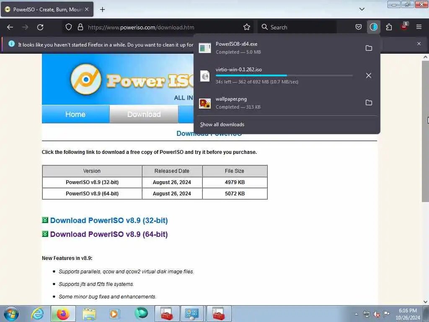This screenshot has height=322, width=429.
Task: Open Windows Explorer folder taskbar icon
Action: tap(89, 314)
